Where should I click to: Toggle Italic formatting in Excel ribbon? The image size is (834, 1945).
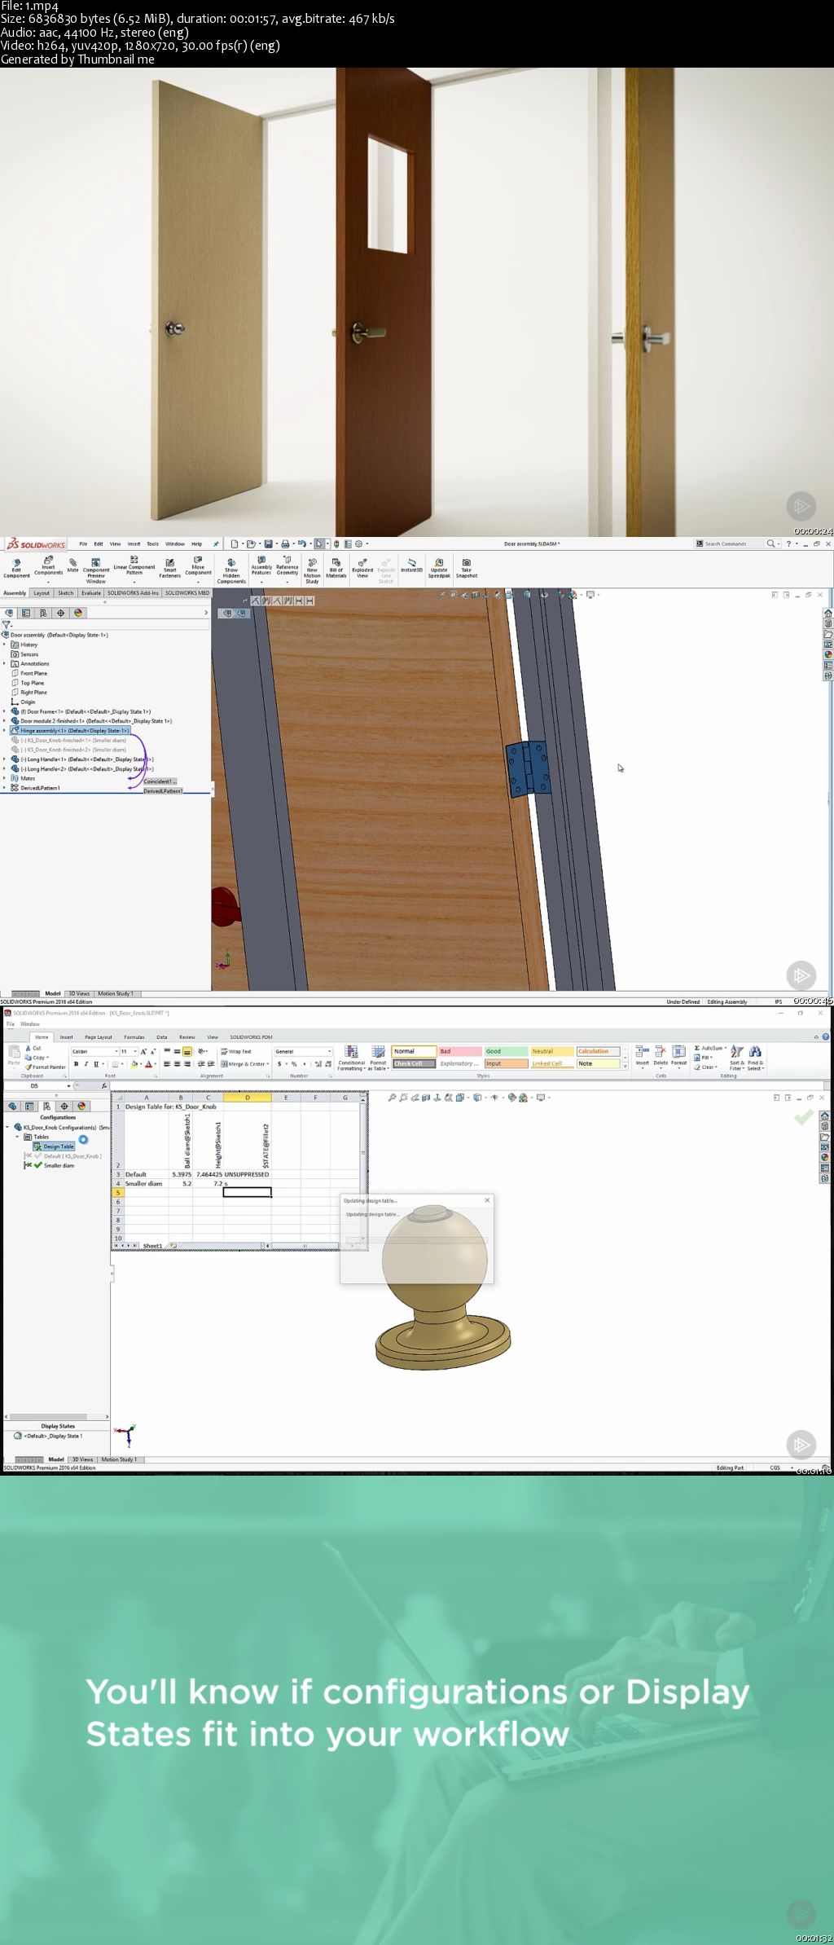(x=86, y=1064)
